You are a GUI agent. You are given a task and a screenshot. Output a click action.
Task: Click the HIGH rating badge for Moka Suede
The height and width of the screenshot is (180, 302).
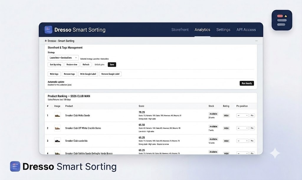point(226,116)
